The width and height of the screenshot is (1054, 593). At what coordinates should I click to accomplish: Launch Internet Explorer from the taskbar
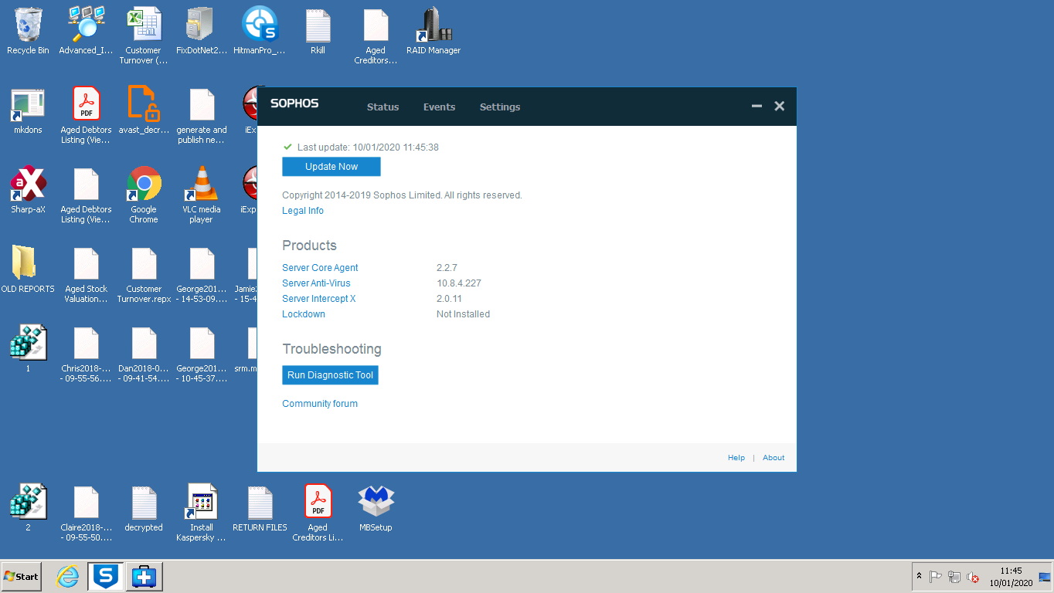click(x=68, y=576)
